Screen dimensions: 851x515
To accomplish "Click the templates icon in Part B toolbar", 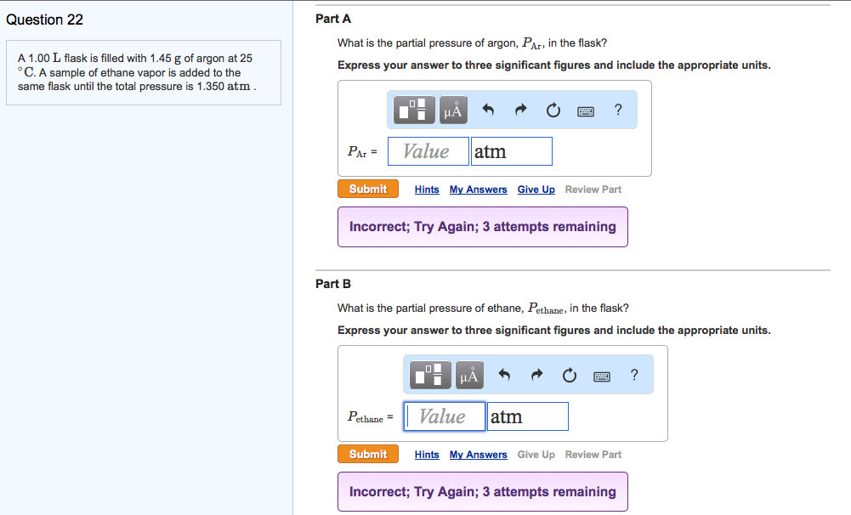I will 431,375.
